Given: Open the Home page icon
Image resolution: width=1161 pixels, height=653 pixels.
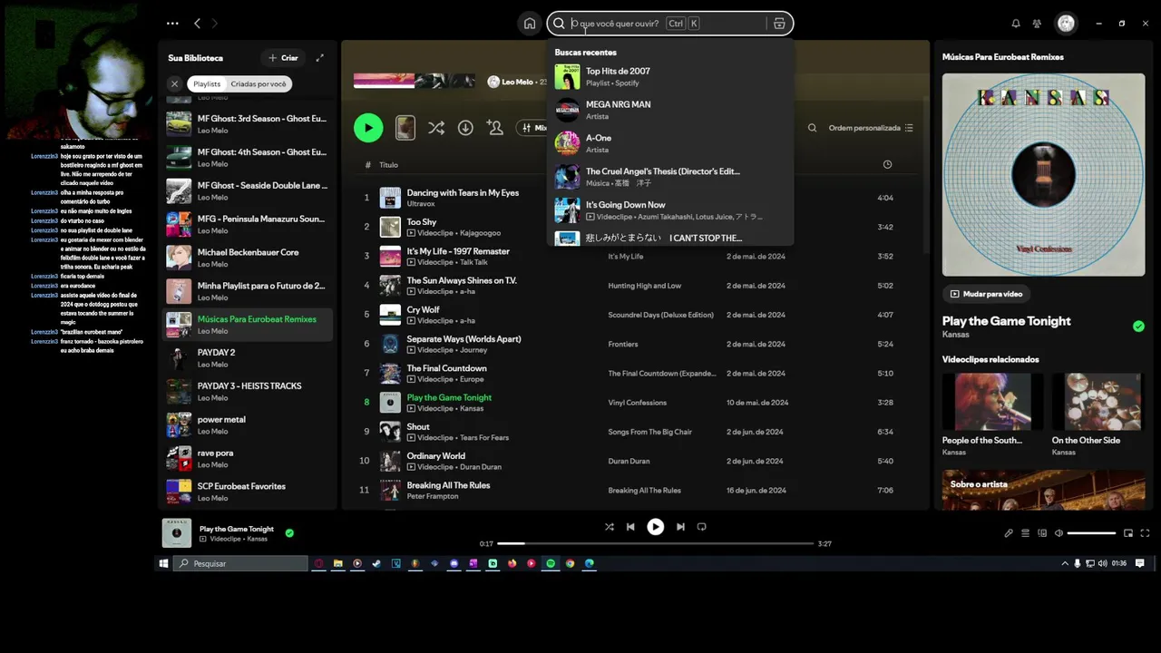Looking at the screenshot, I should (x=530, y=24).
